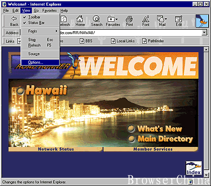Follow the Network Status link
Viewport: 211px width, 186px height.
pyautogui.click(x=56, y=149)
